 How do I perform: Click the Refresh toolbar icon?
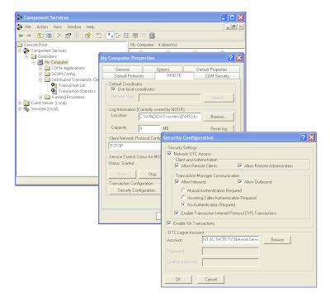point(77,36)
